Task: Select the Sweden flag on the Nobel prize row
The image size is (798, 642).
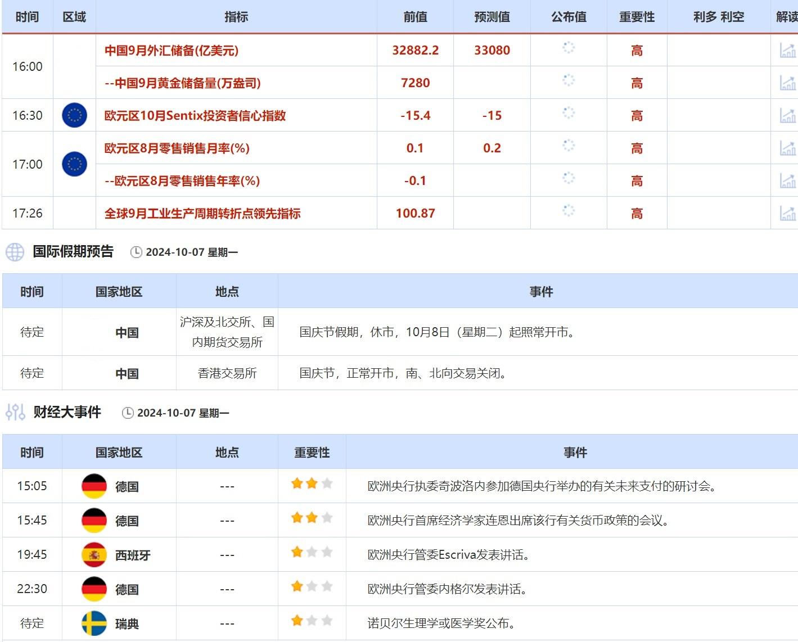Action: click(x=94, y=622)
